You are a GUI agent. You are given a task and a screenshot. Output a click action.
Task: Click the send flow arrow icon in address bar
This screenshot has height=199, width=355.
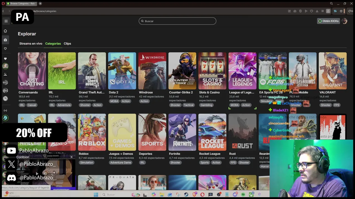click(x=306, y=11)
